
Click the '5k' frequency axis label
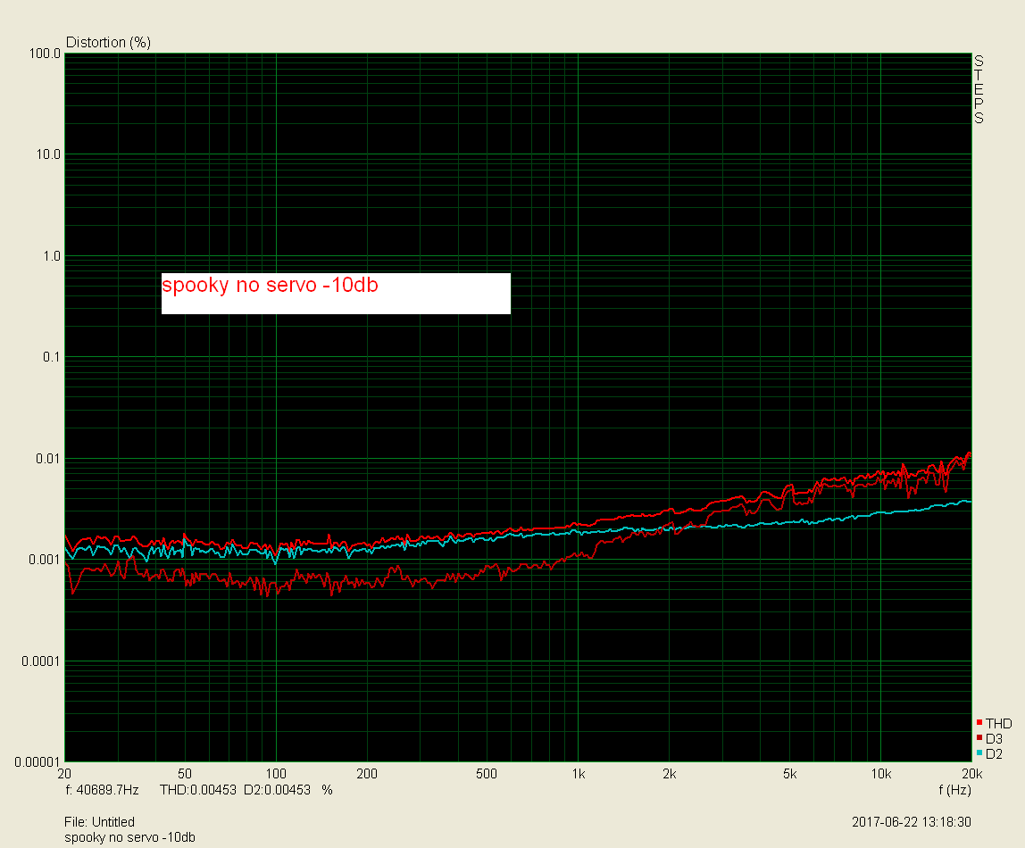pos(789,774)
